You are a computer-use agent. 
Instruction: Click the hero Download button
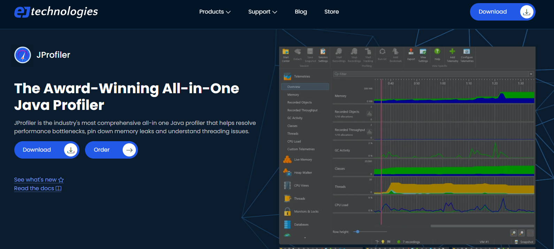pos(47,150)
